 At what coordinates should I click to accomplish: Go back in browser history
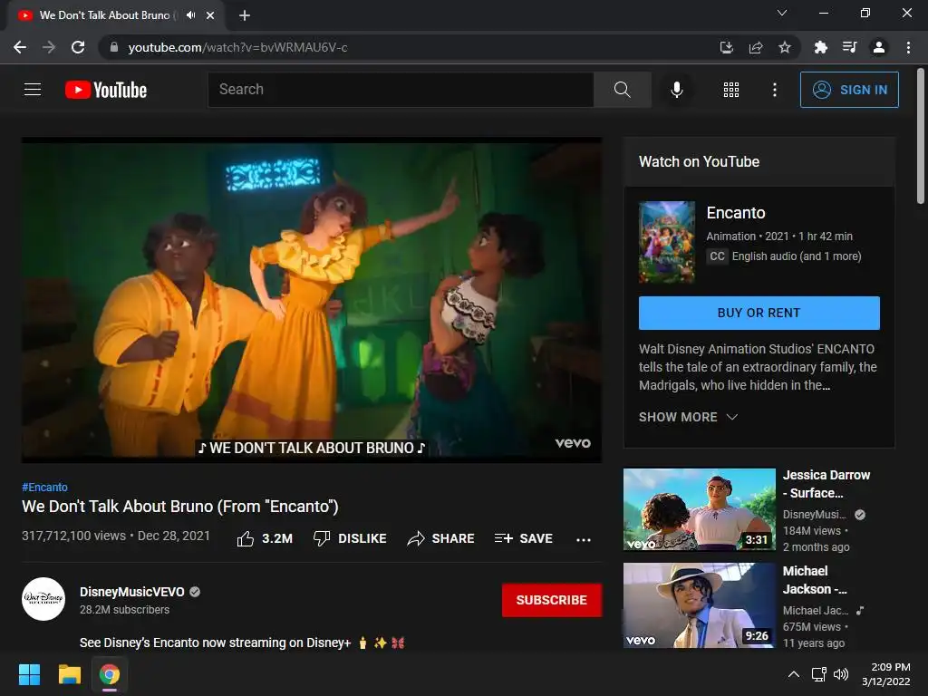pos(20,47)
